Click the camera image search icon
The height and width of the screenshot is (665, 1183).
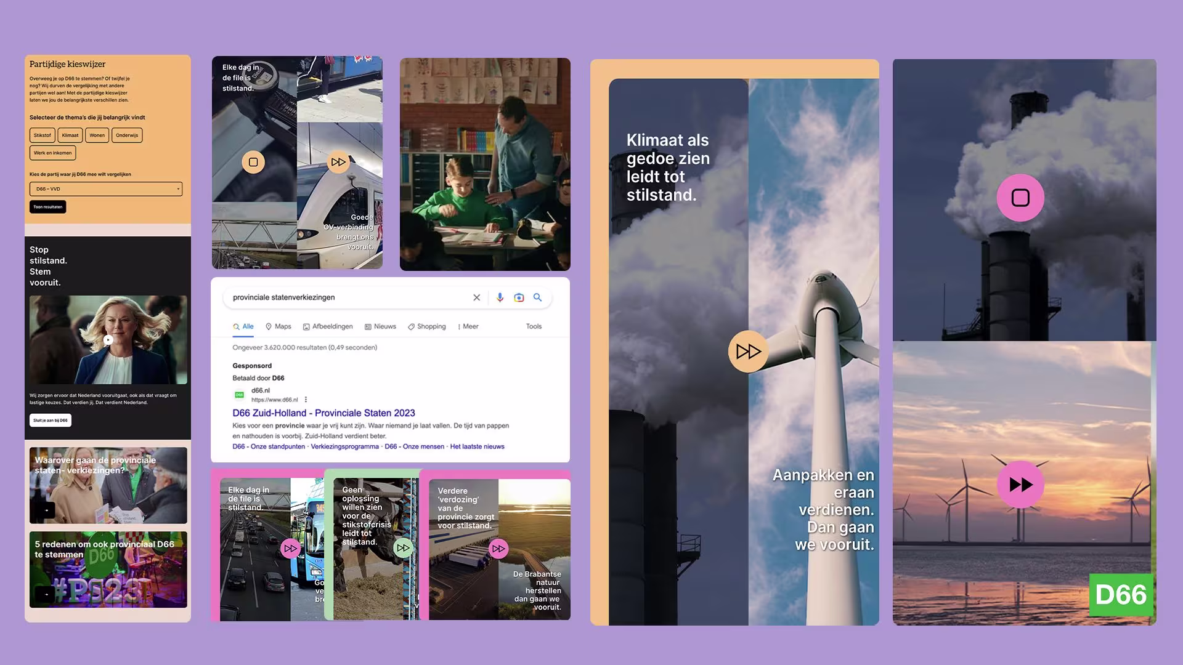pyautogui.click(x=519, y=297)
